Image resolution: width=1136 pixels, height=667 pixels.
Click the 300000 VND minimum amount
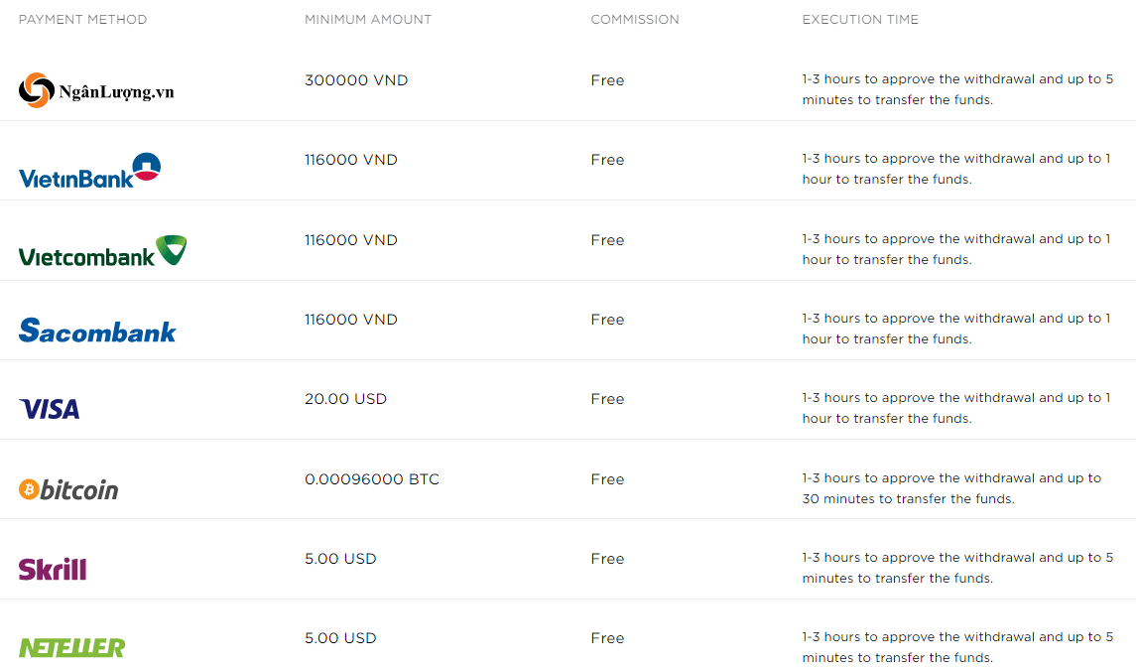356,80
